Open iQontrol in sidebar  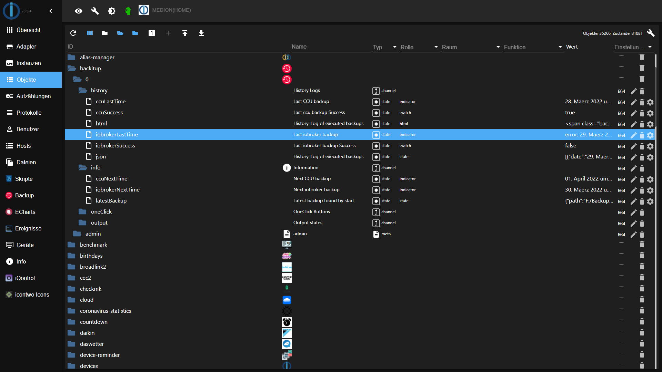coord(31,278)
